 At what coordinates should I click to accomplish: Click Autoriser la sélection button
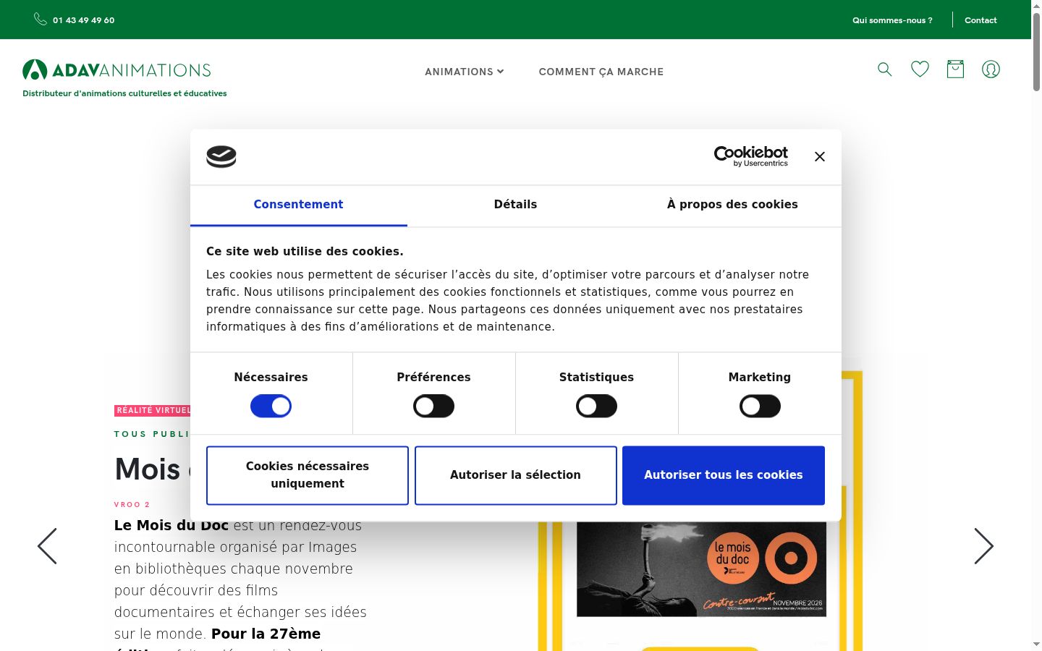[515, 475]
